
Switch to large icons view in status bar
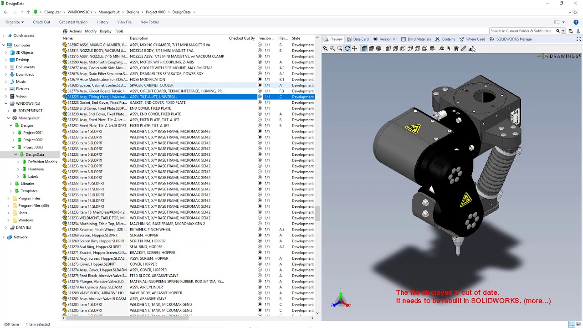[x=578, y=324]
